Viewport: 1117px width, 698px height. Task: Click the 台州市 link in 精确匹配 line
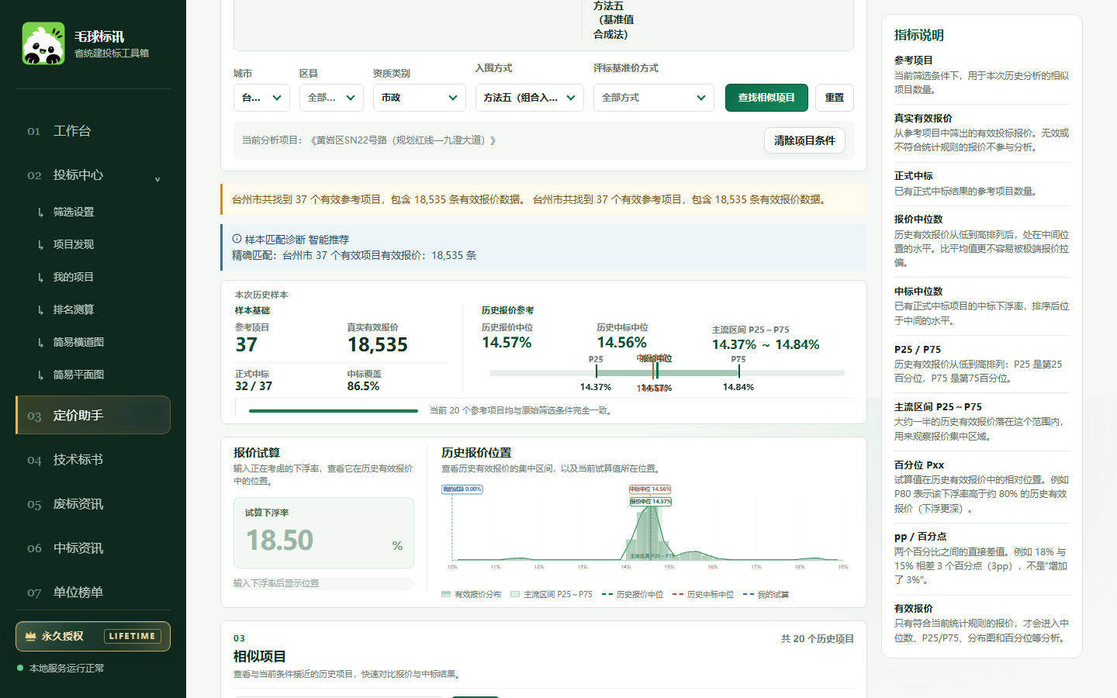(297, 255)
